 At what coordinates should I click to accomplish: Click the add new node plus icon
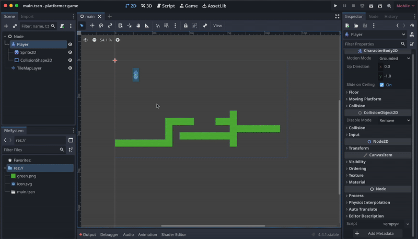(x=6, y=26)
